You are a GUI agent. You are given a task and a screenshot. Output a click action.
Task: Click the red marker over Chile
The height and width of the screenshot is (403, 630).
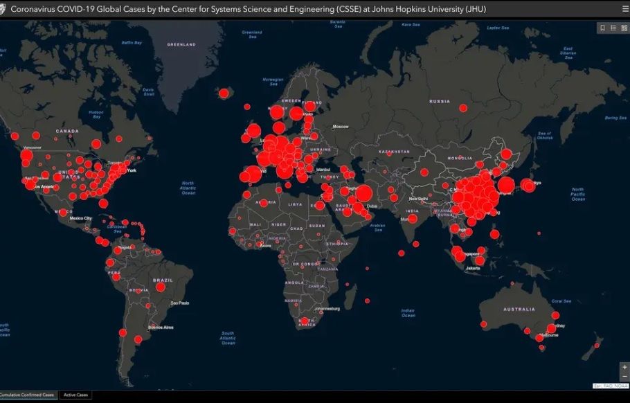[x=123, y=332]
